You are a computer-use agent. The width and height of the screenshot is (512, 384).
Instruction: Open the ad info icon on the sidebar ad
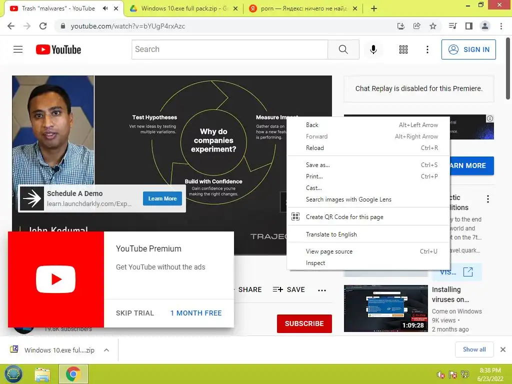pos(490,118)
